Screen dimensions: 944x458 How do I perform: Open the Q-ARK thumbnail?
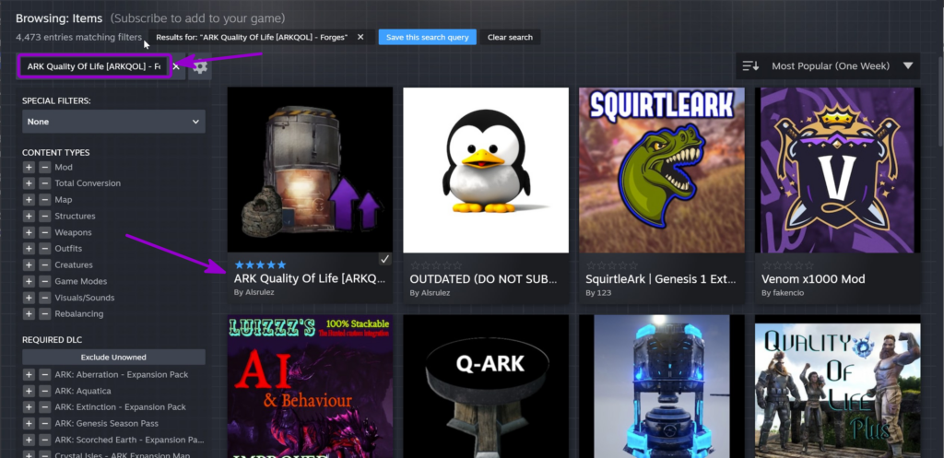[x=486, y=386]
